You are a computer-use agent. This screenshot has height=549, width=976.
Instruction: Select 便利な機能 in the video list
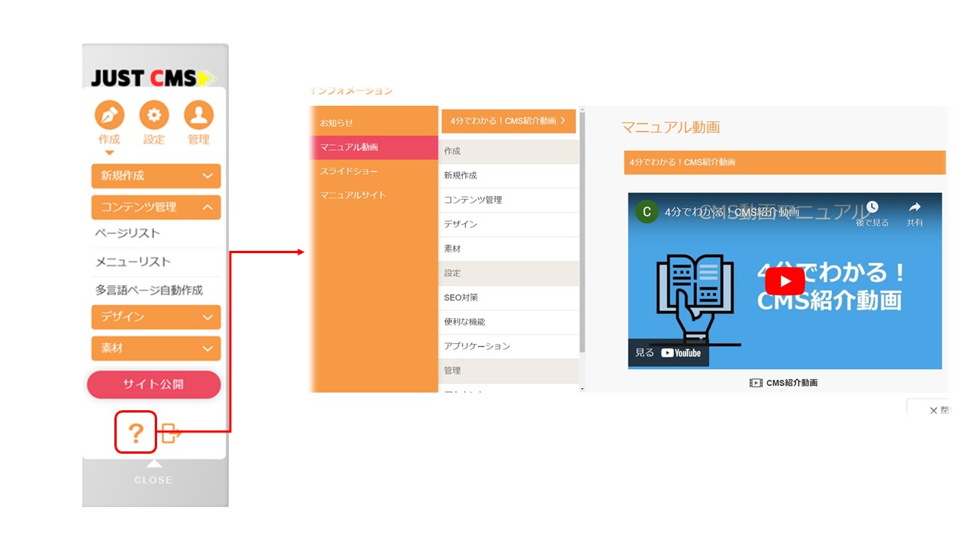(509, 322)
